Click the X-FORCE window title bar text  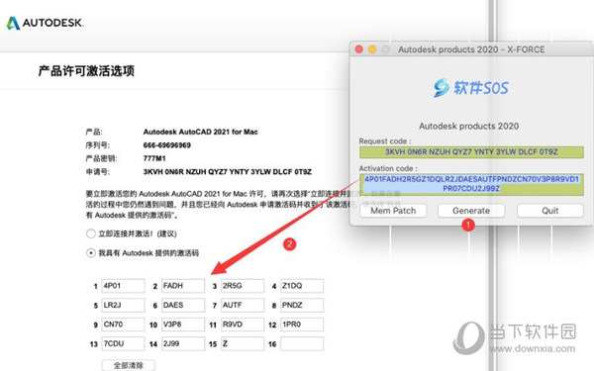(471, 49)
